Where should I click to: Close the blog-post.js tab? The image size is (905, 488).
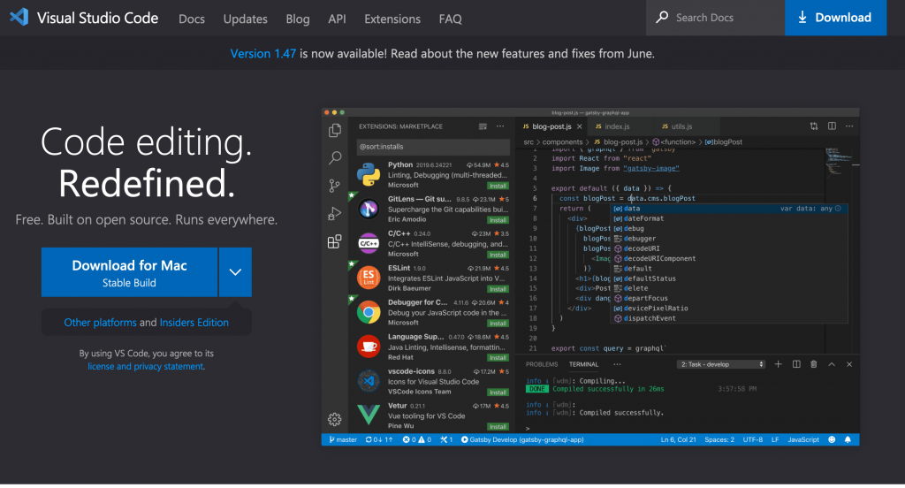tap(580, 126)
